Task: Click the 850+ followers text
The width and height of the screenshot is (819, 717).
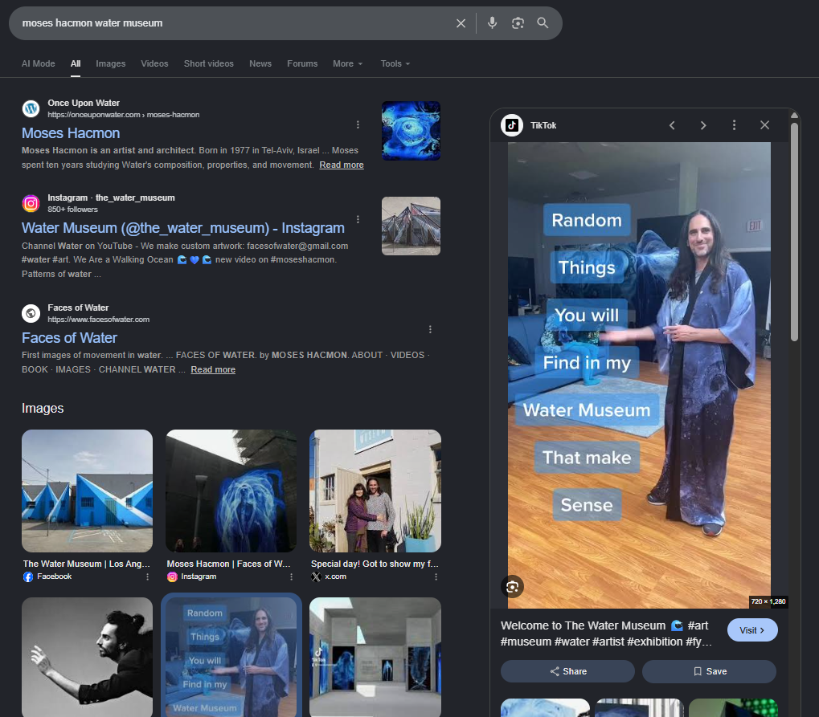Action: point(72,210)
